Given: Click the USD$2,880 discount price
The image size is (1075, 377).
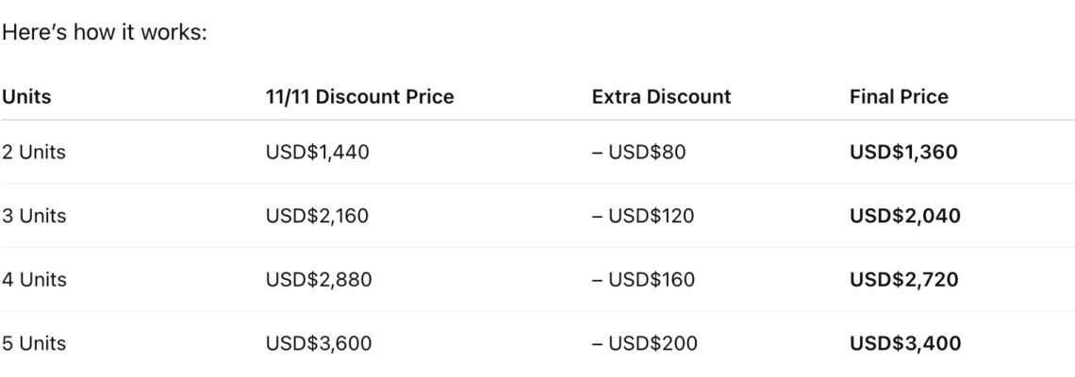Looking at the screenshot, I should pyautogui.click(x=319, y=280).
